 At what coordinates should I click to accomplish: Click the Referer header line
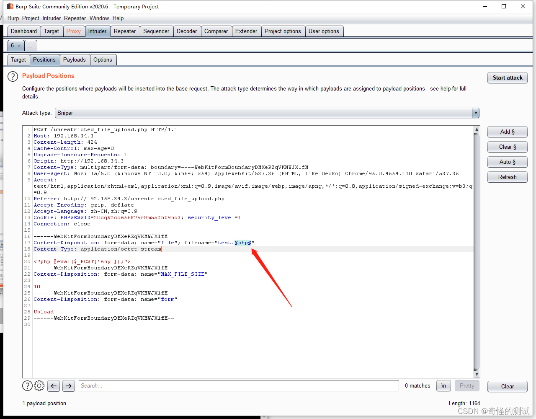(x=129, y=199)
